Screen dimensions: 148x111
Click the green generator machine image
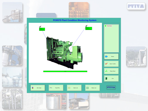(65, 52)
